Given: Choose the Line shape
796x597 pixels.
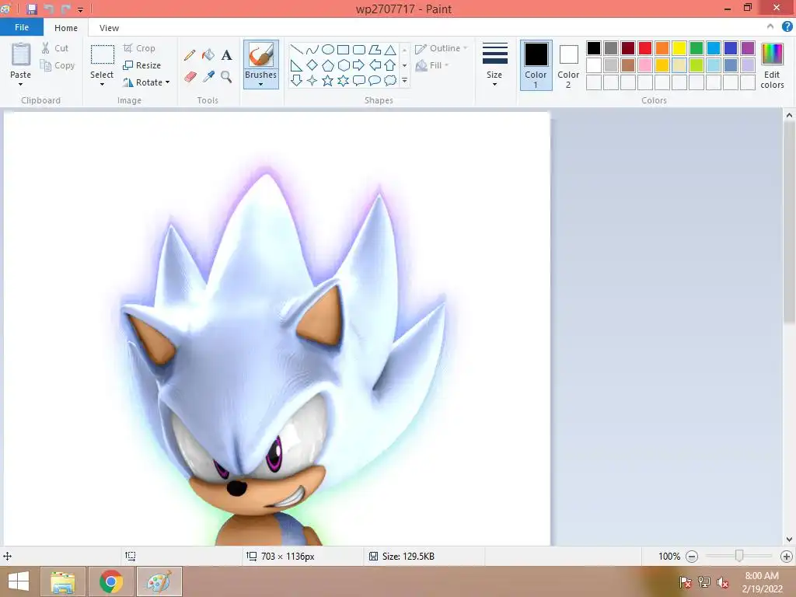Looking at the screenshot, I should 296,49.
